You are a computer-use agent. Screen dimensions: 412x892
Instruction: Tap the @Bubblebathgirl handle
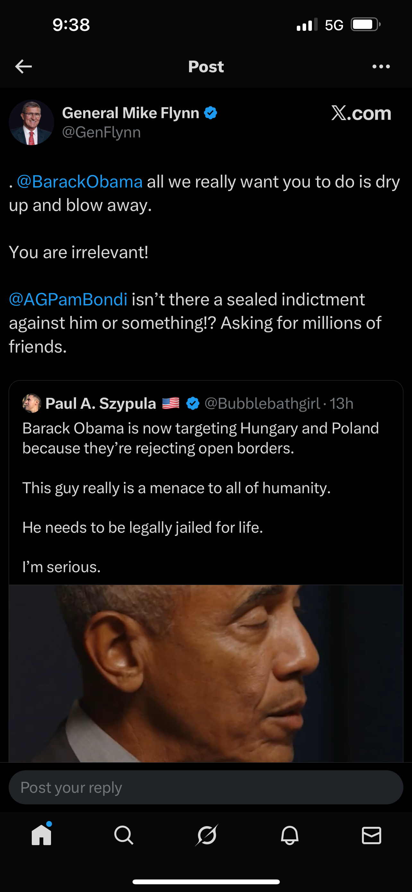coord(262,403)
